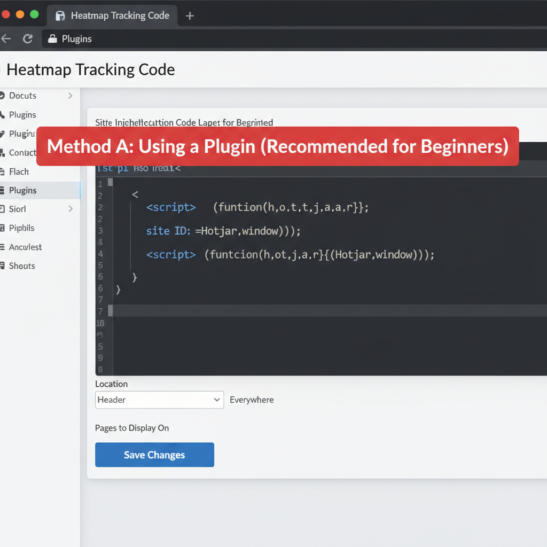This screenshot has height=547, width=547.
Task: Click the Sheats sidebar icon
Action: (2, 266)
